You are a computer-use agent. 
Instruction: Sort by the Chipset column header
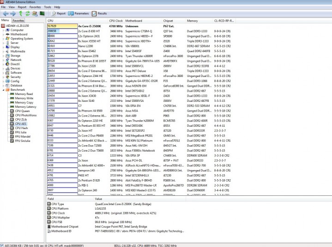coord(174,21)
